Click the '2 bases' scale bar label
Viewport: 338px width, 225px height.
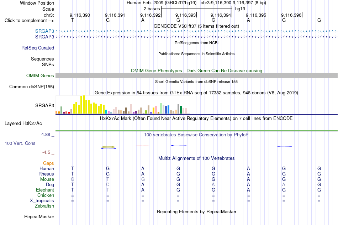coord(152,9)
